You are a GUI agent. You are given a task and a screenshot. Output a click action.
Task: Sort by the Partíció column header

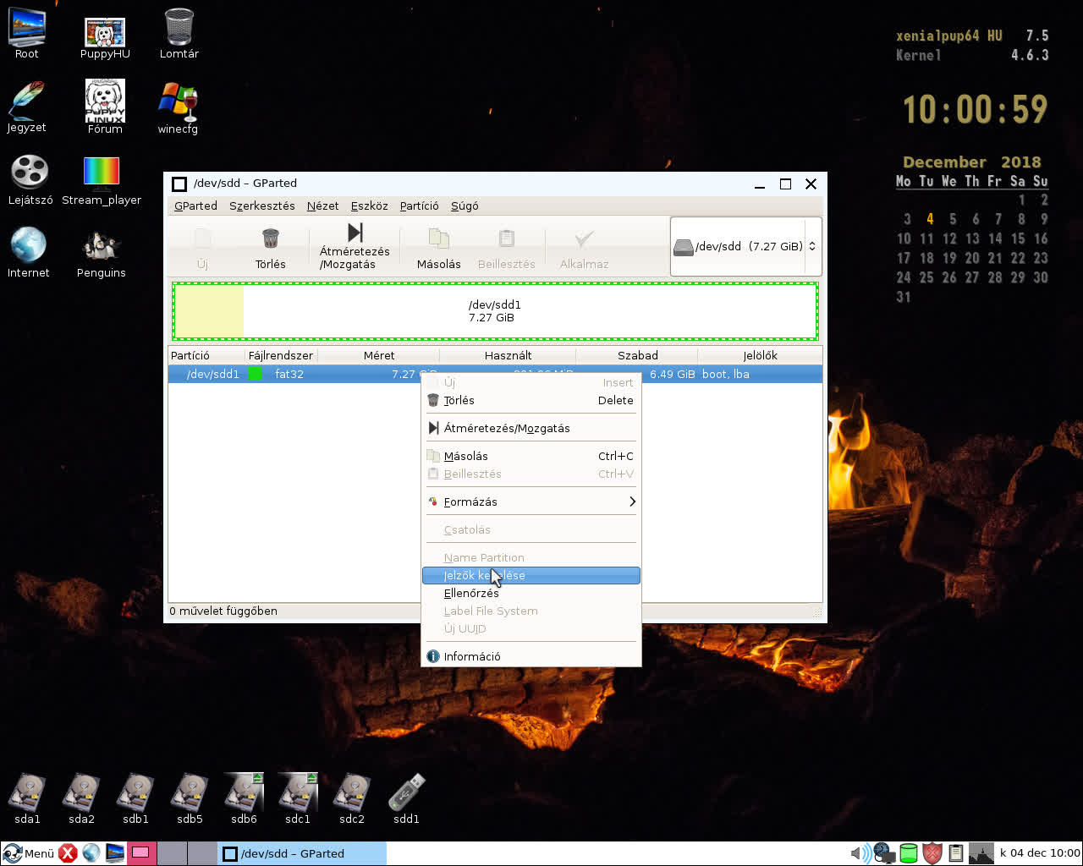[x=206, y=355]
